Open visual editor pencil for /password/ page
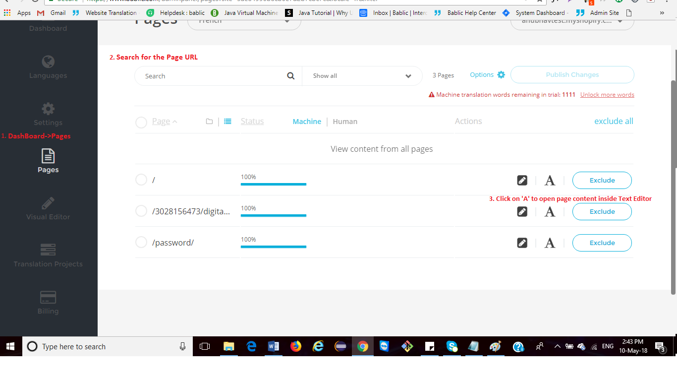 [522, 243]
